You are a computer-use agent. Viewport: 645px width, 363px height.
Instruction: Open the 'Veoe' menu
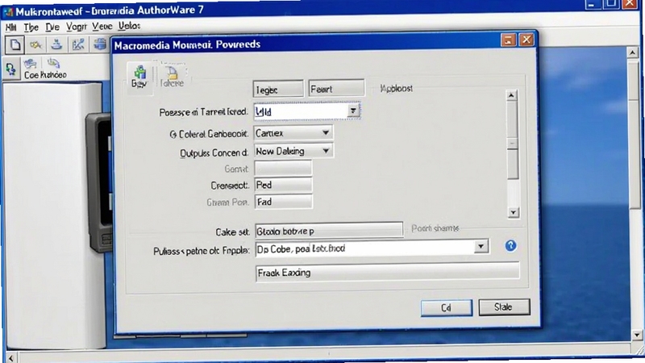click(102, 27)
